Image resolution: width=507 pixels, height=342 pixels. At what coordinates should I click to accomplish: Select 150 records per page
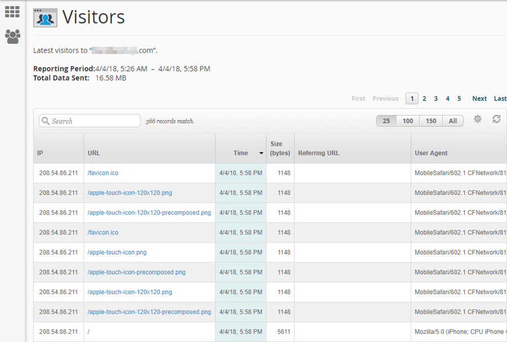pos(431,121)
